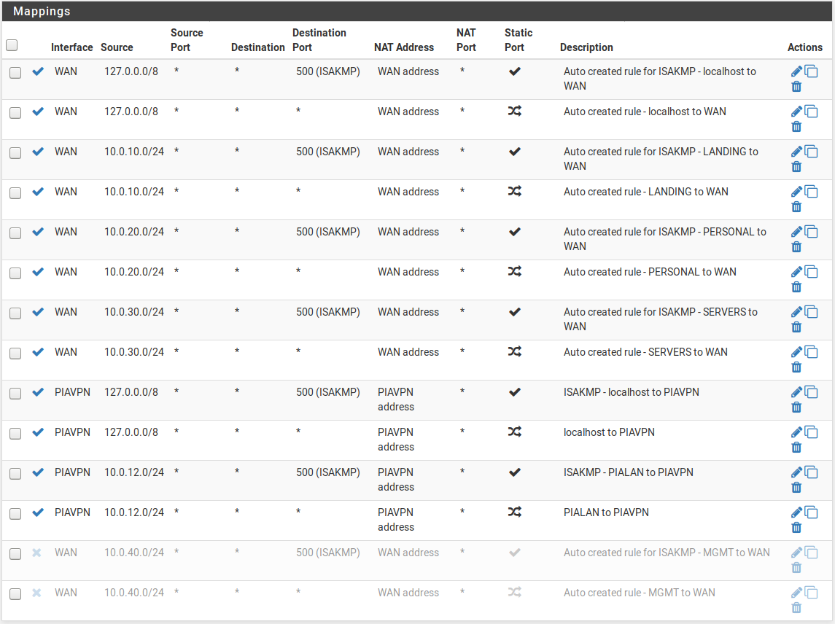This screenshot has width=835, height=624.
Task: Click the static port checkmark for ISAKMP SERVERS
Action: pos(514,312)
